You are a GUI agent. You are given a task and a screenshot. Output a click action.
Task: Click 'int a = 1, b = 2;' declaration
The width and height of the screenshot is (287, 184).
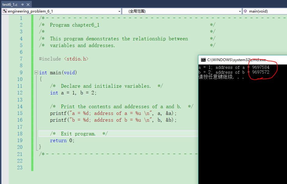[x=73, y=93]
